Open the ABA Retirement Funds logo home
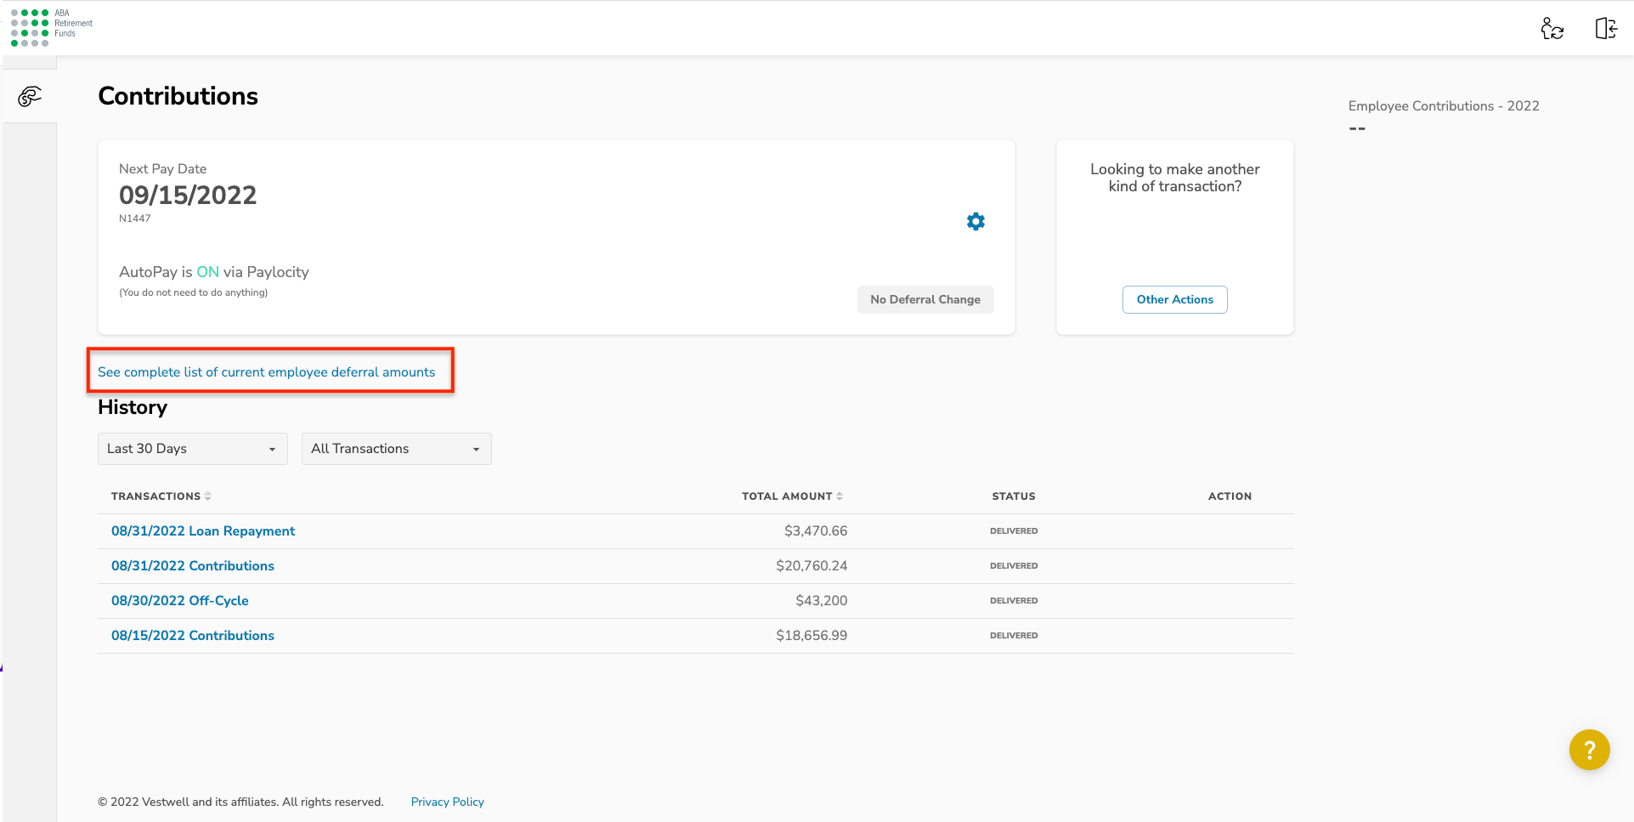This screenshot has height=822, width=1634. pos(51,27)
